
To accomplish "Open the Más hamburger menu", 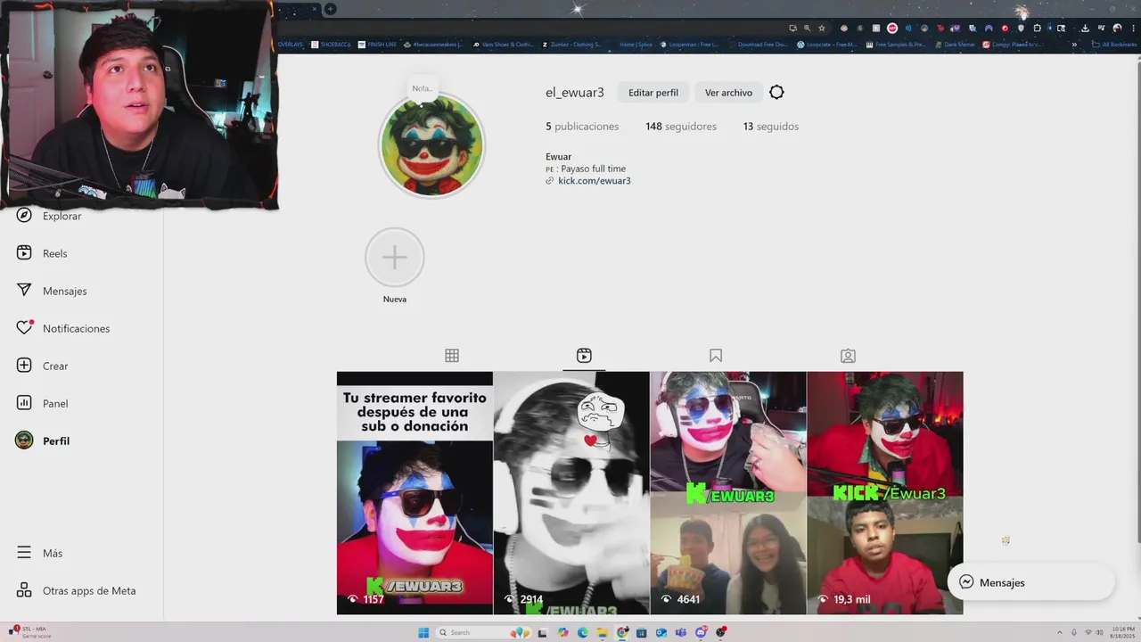I will (x=24, y=553).
